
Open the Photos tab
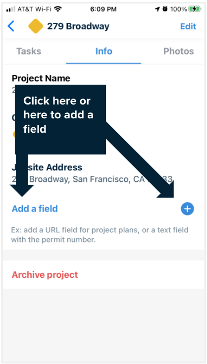coord(178,51)
